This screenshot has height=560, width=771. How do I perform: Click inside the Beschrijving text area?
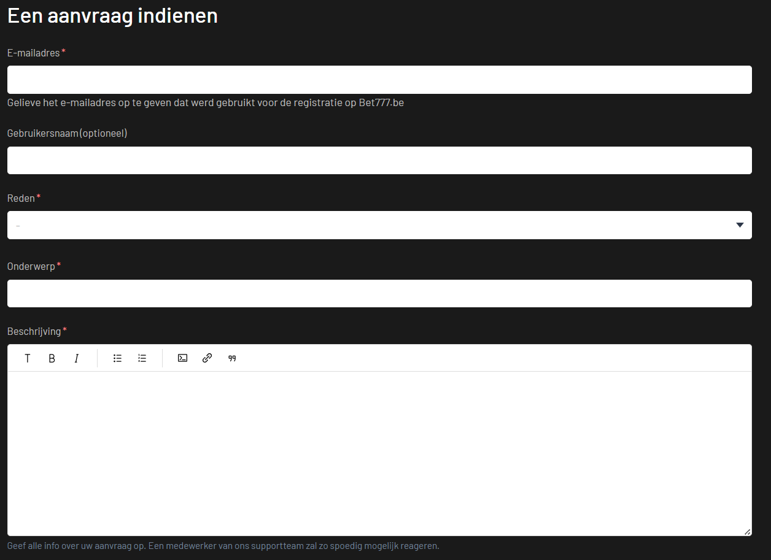(x=379, y=453)
